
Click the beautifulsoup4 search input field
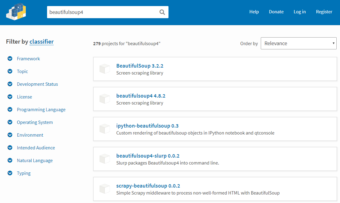click(x=102, y=12)
